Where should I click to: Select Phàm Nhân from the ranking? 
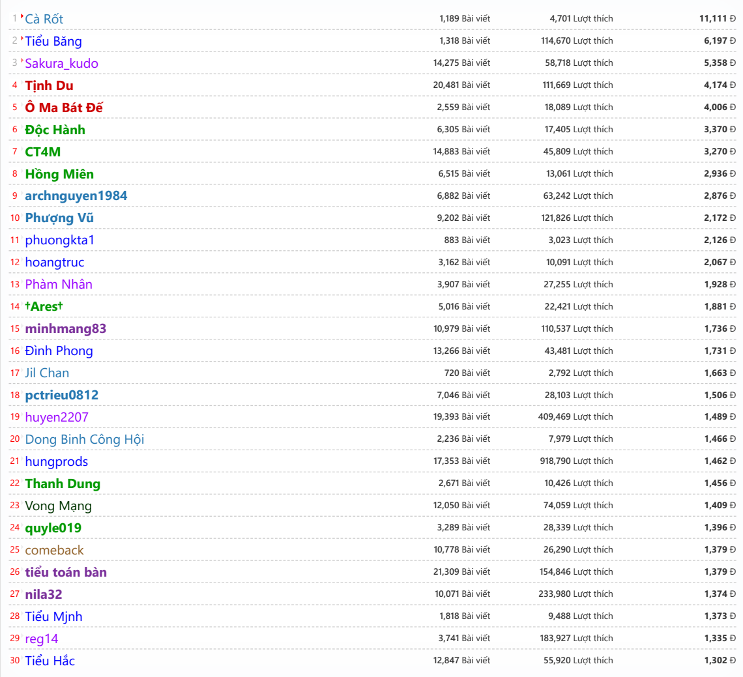point(59,284)
